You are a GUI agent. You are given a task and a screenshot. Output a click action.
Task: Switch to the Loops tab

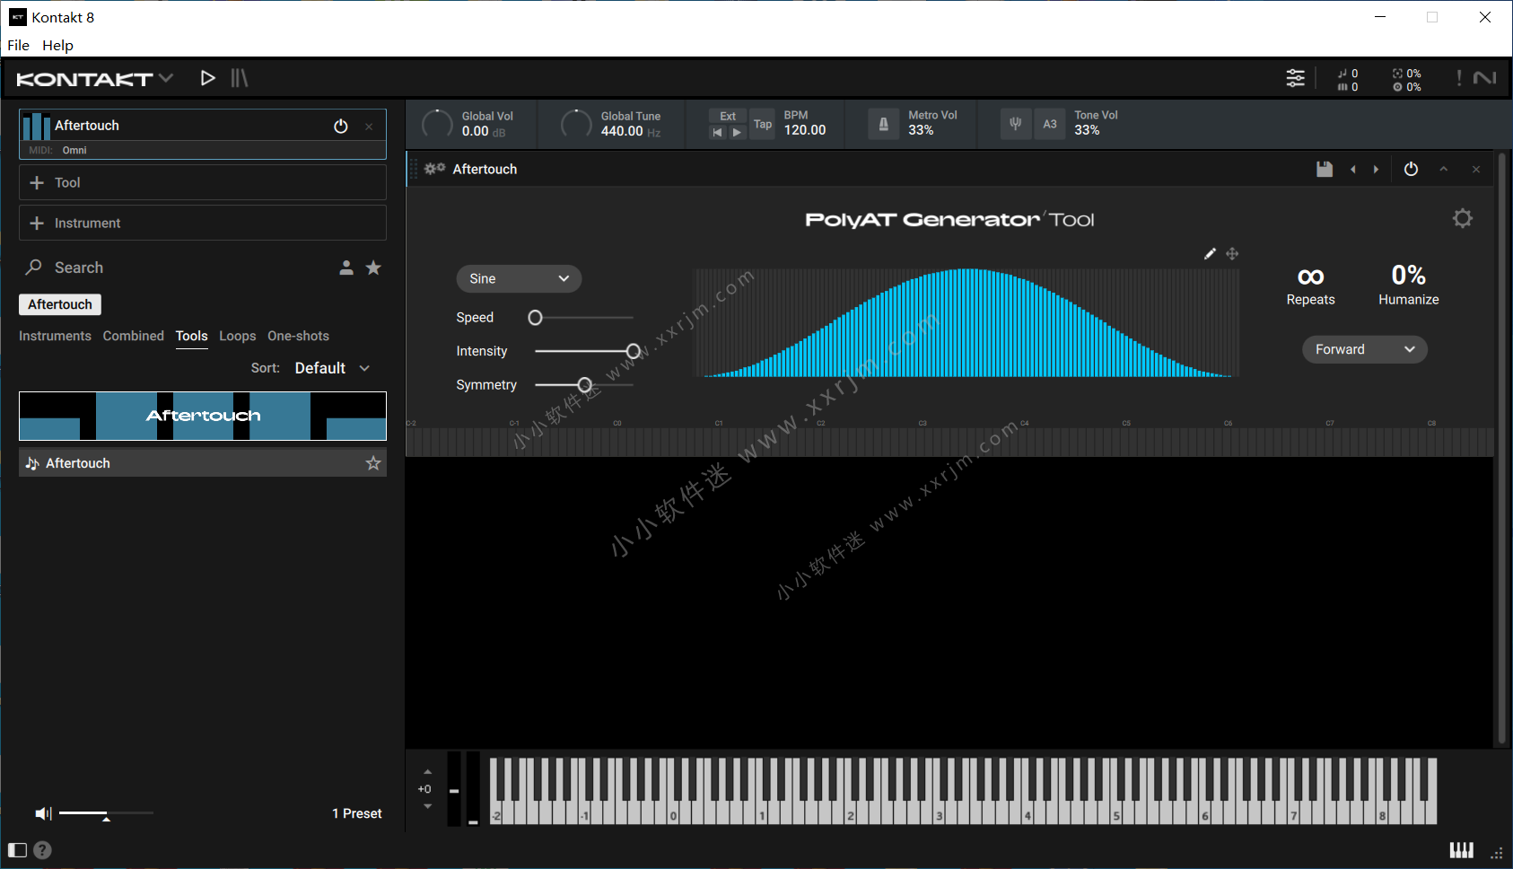coord(238,336)
